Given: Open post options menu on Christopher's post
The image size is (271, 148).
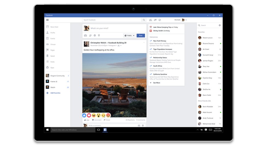Looking at the screenshot, I should point(144,43).
